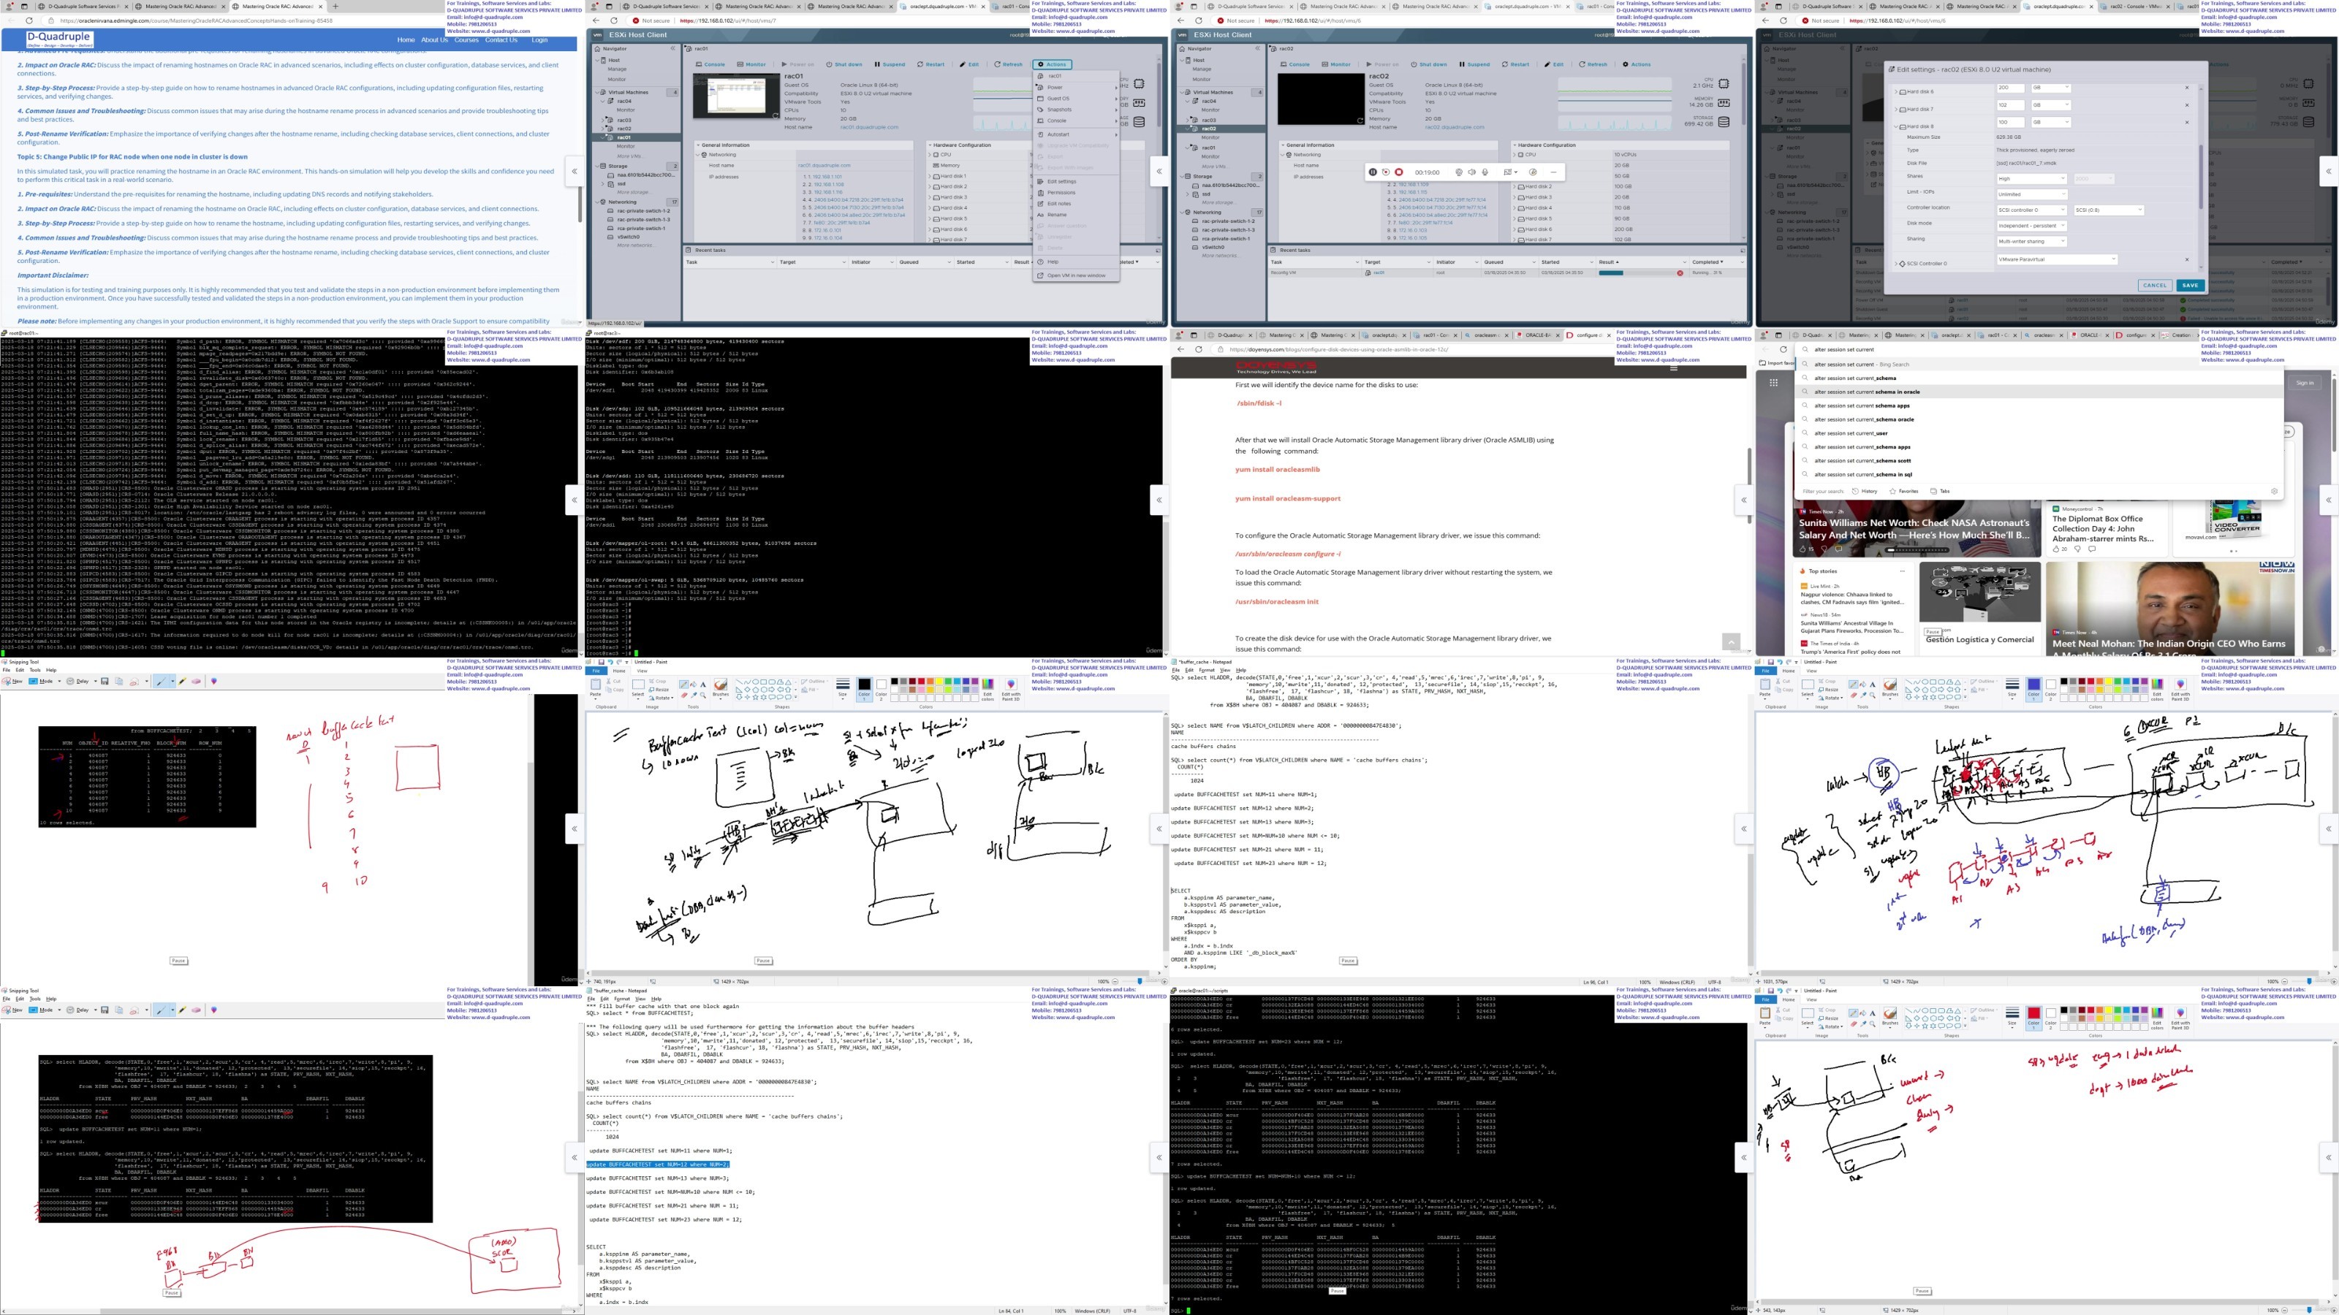Select suggestion 'alter session set current_user'

(2039, 433)
